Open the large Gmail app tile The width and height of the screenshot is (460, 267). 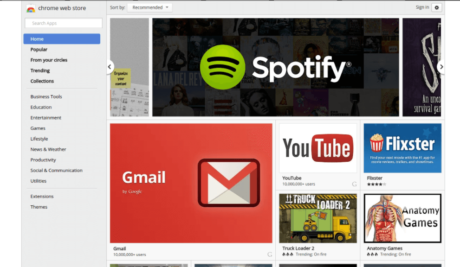click(x=191, y=183)
